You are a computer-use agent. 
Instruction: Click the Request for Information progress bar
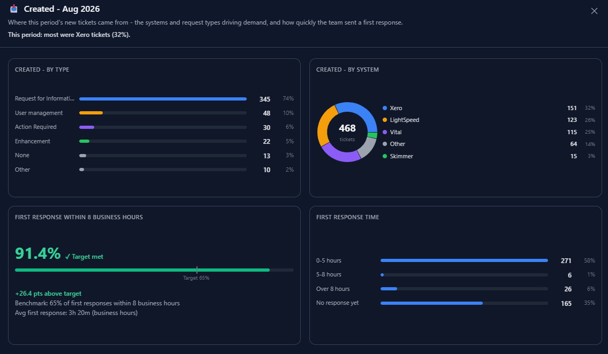[x=163, y=99]
